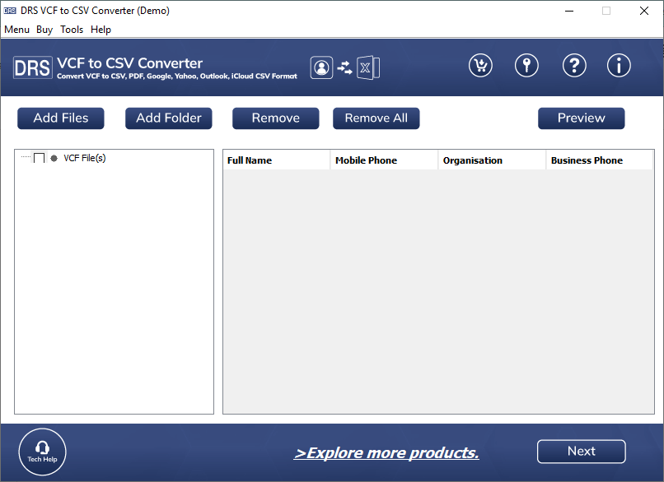Image resolution: width=664 pixels, height=482 pixels.
Task: Click the Tech Help headset icon
Action: coord(42,452)
